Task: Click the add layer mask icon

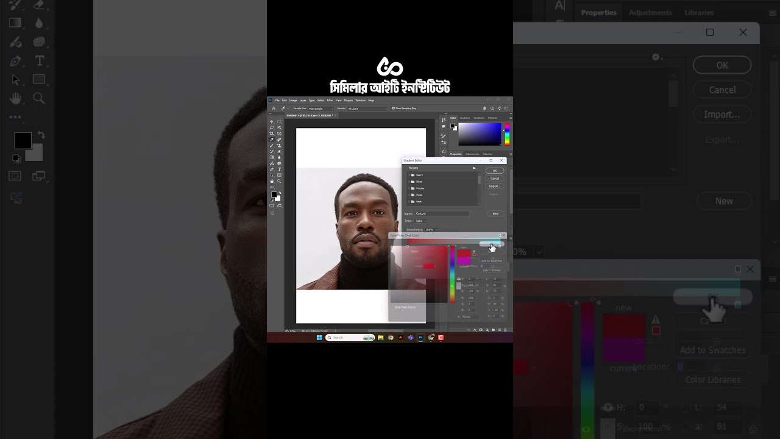Action: [481, 330]
